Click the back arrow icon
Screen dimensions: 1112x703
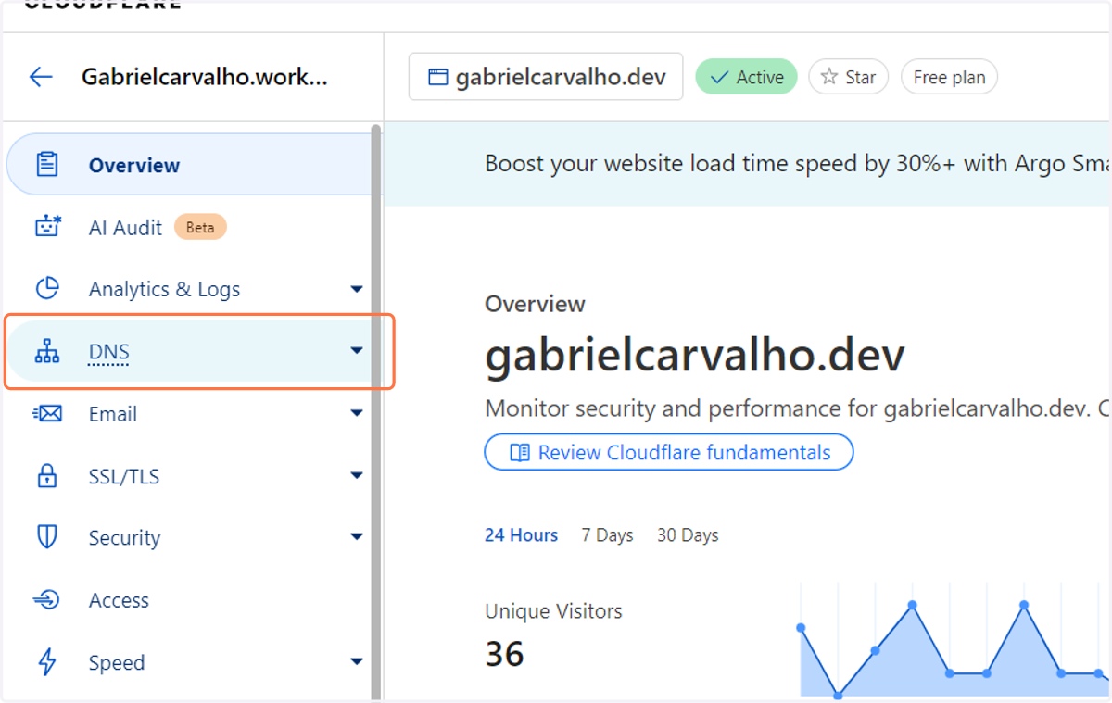pyautogui.click(x=41, y=77)
